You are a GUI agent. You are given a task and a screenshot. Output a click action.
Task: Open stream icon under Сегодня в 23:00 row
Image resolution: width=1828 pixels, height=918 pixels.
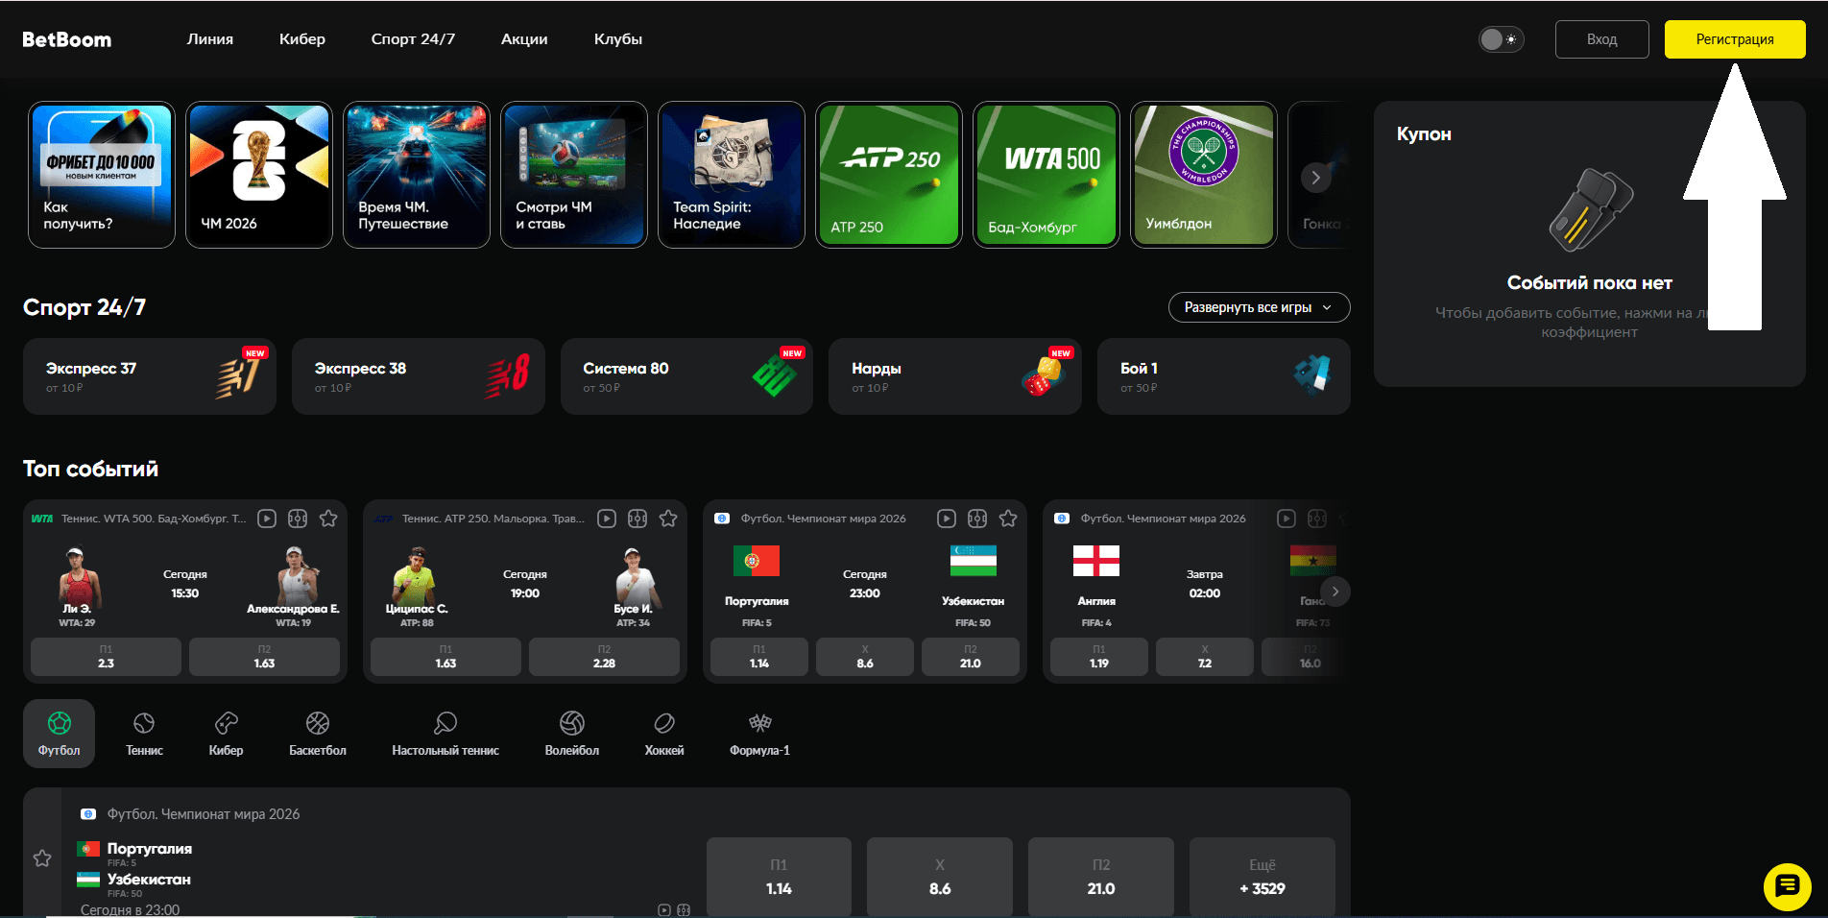pyautogui.click(x=664, y=909)
